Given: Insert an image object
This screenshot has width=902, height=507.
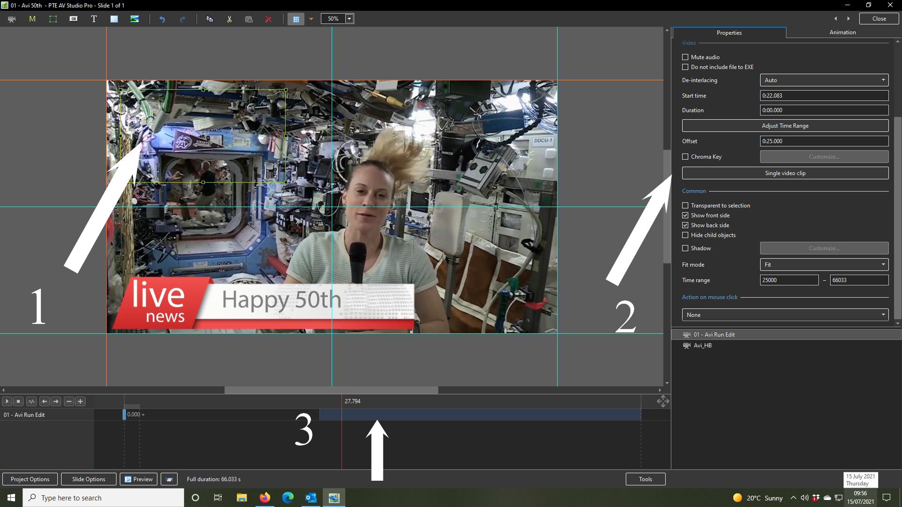Looking at the screenshot, I should pos(134,19).
